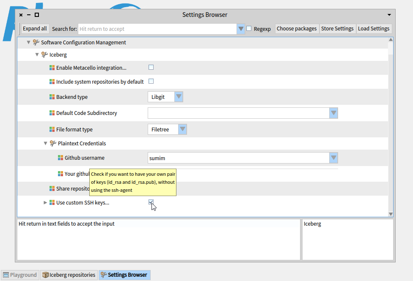The image size is (413, 281).
Task: Click the Backend type setting icon
Action: click(x=52, y=97)
